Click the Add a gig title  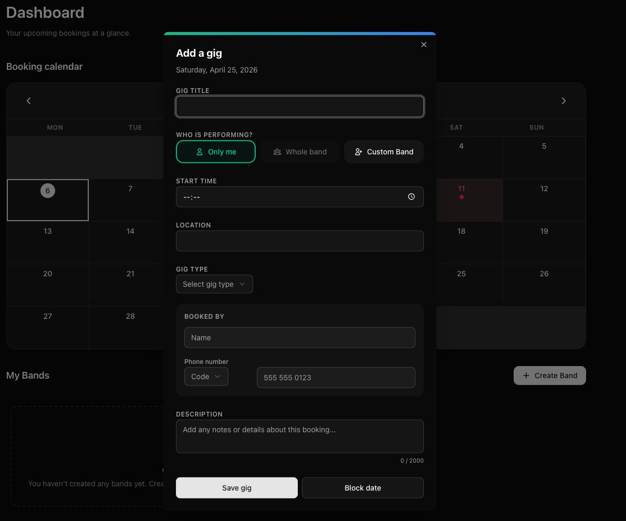coord(199,53)
